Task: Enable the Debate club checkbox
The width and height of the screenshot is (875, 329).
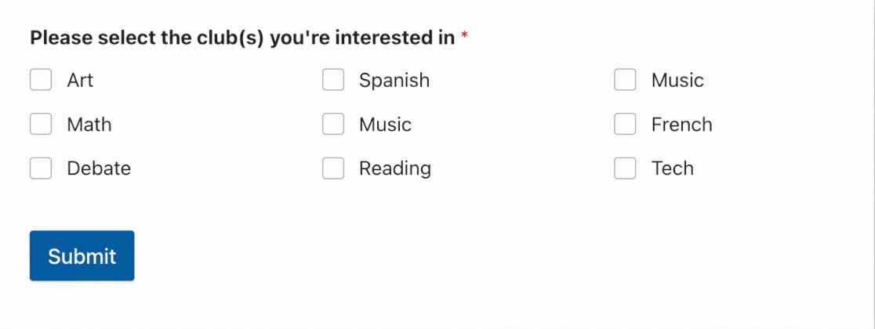Action: click(41, 168)
